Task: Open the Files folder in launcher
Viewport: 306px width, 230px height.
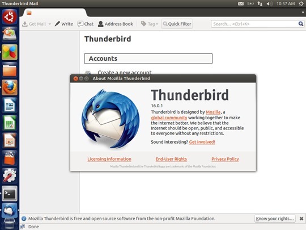Action: [x=10, y=70]
